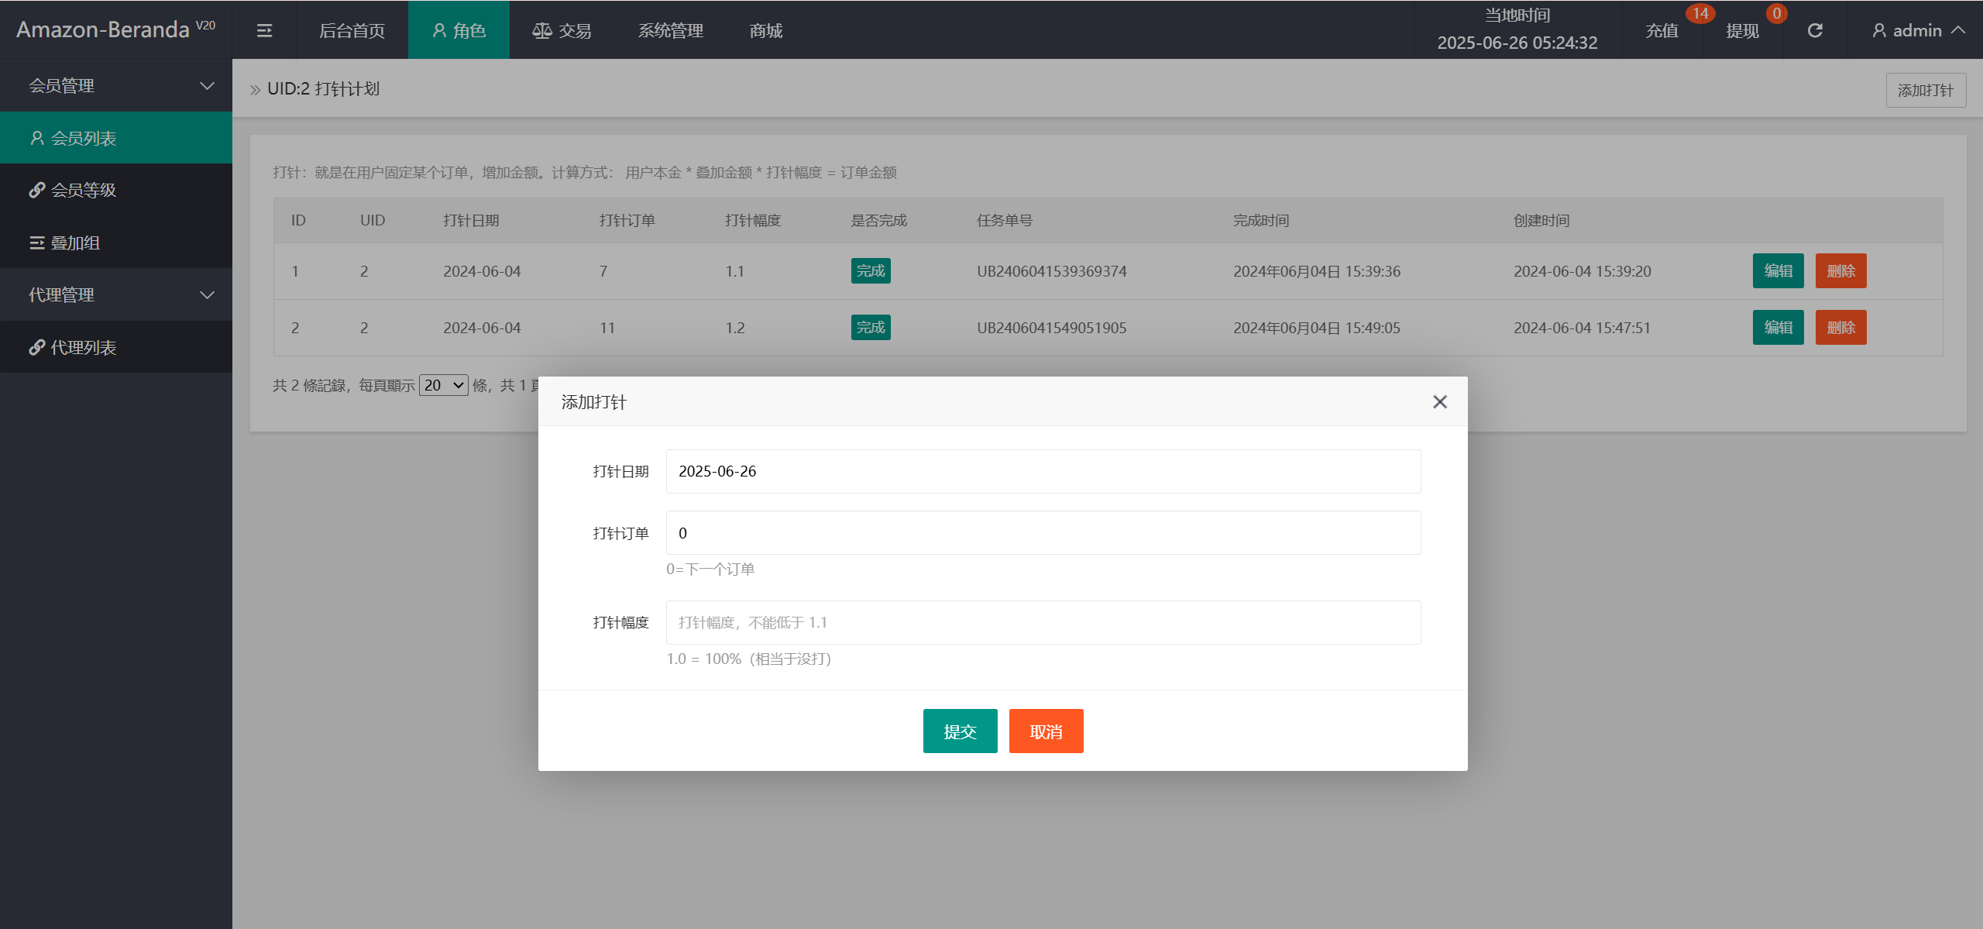Click the orange 取消 cancel button
This screenshot has width=1983, height=929.
(x=1046, y=731)
